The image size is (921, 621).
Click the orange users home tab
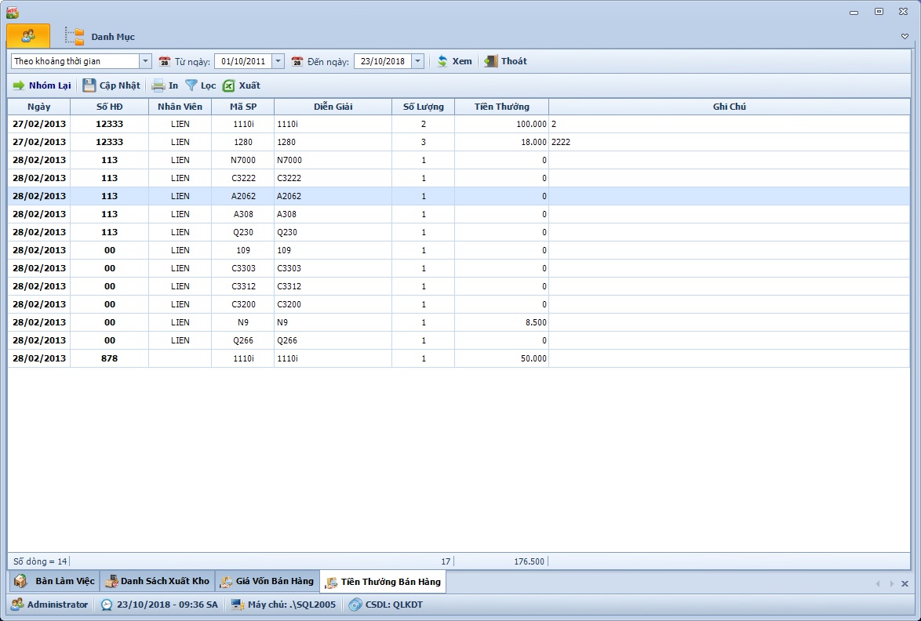[x=28, y=36]
